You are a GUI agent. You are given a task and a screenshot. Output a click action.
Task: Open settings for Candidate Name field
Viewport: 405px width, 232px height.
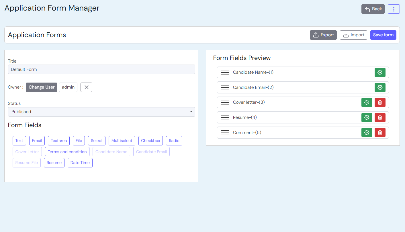pyautogui.click(x=380, y=73)
